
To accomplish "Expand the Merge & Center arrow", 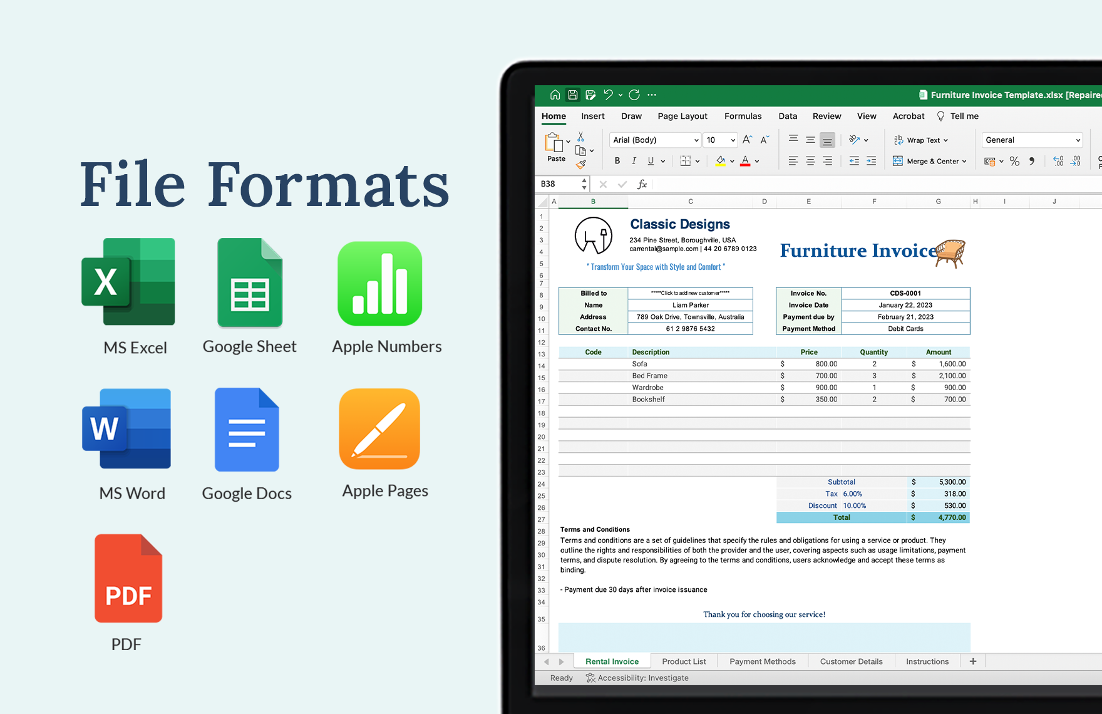I will point(964,162).
